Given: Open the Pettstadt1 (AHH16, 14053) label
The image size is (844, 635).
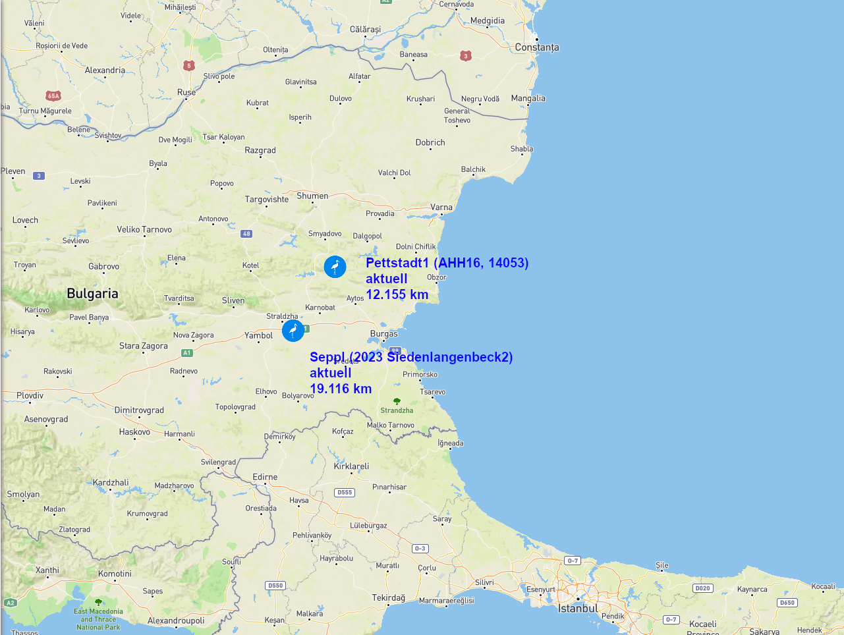Looking at the screenshot, I should click(447, 263).
